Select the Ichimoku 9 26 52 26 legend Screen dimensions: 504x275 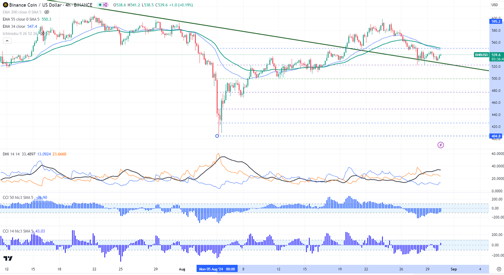pos(20,33)
